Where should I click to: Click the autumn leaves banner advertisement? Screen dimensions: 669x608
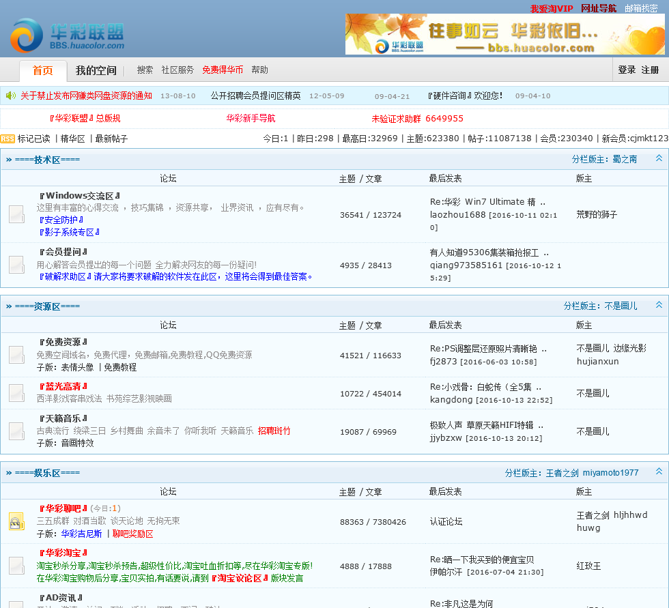[x=504, y=34]
